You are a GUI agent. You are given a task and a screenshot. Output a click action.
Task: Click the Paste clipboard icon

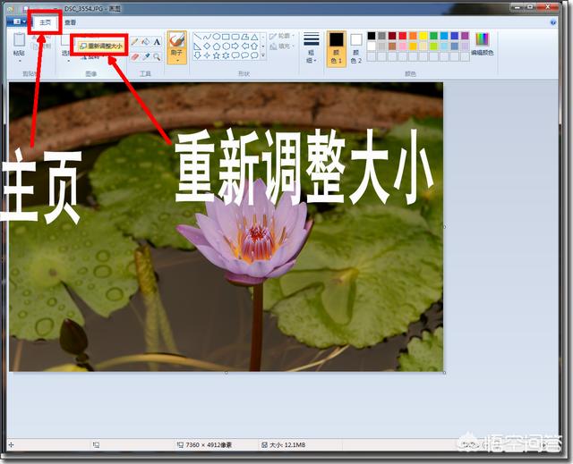click(19, 40)
